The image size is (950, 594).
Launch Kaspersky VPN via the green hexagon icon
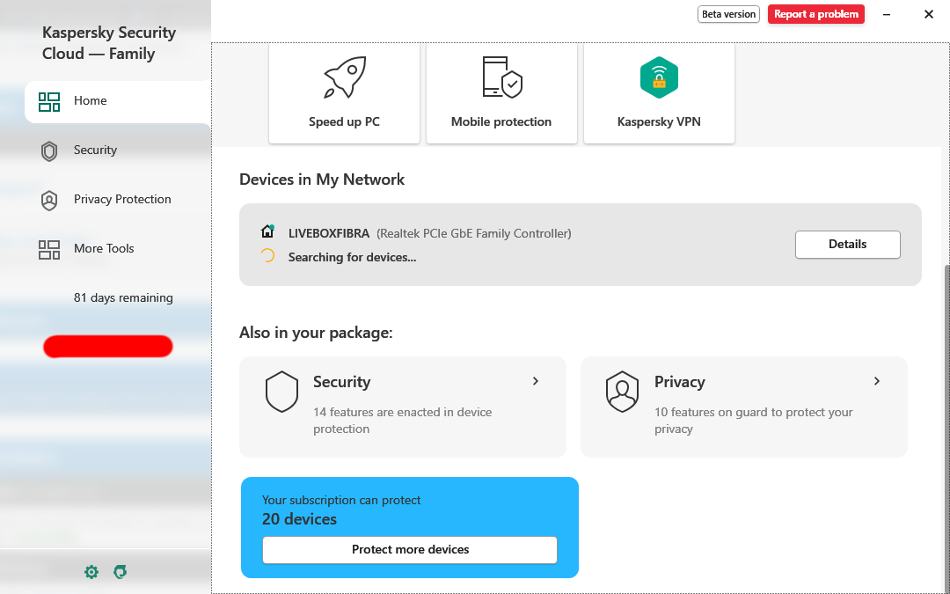pos(659,78)
